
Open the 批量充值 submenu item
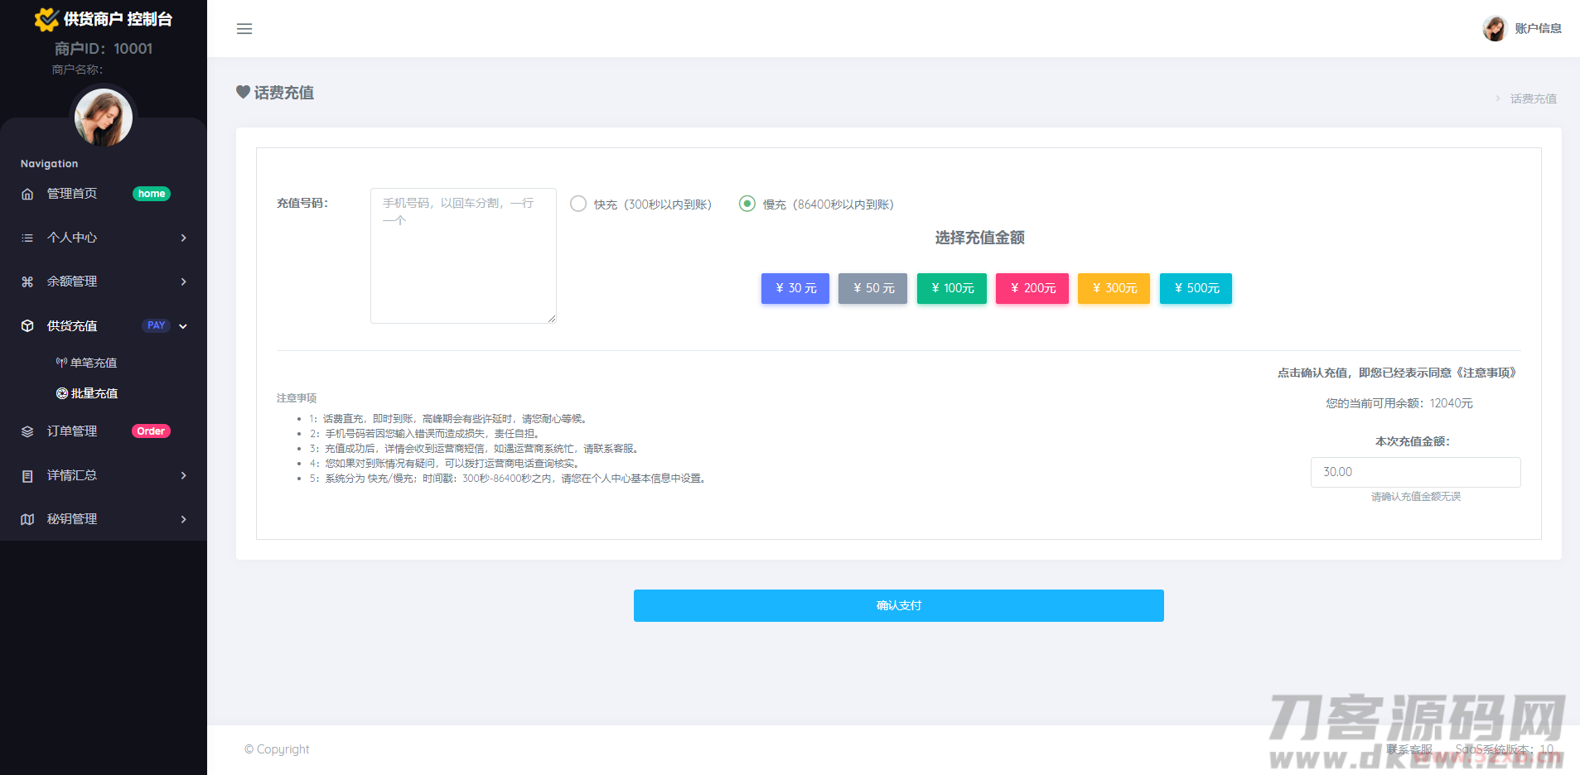pyautogui.click(x=86, y=393)
